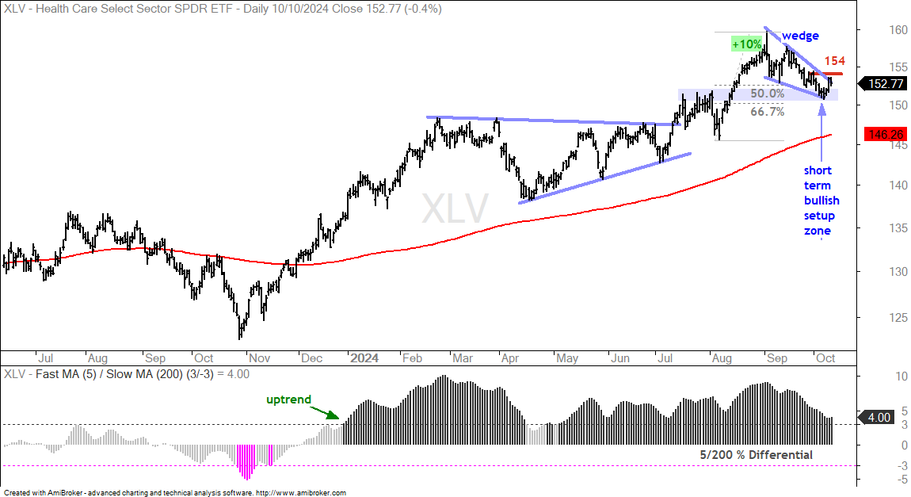Click the 140 price axis label
The width and height of the screenshot is (911, 497).
click(x=898, y=185)
